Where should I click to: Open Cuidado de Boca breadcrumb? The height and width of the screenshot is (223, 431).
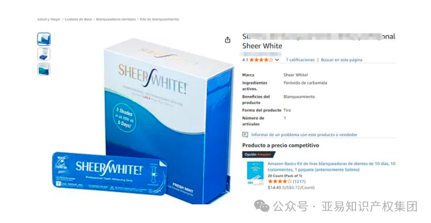pyautogui.click(x=78, y=19)
